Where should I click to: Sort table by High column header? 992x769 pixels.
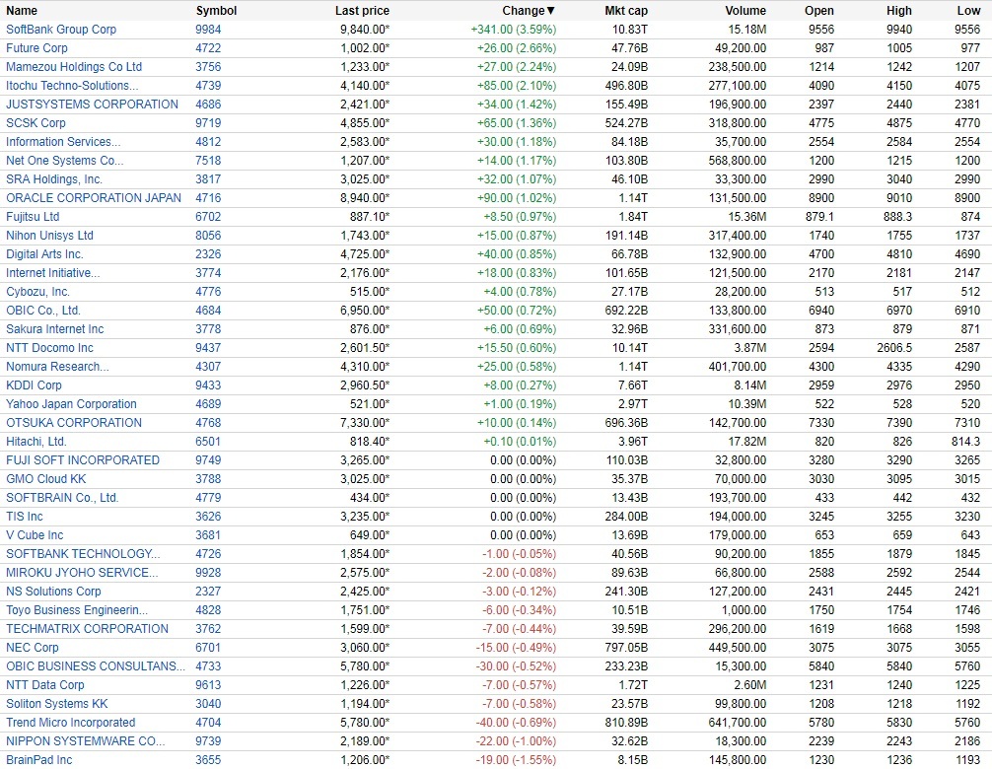(x=899, y=11)
